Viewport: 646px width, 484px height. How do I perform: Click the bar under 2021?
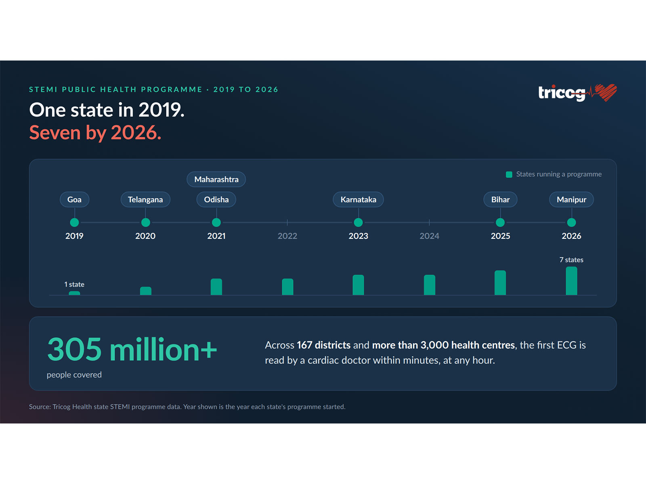[216, 287]
